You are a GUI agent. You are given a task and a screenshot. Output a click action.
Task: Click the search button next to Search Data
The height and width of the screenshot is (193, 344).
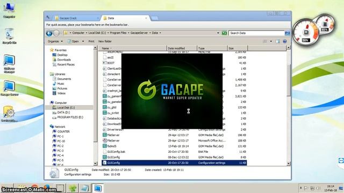pos(287,33)
